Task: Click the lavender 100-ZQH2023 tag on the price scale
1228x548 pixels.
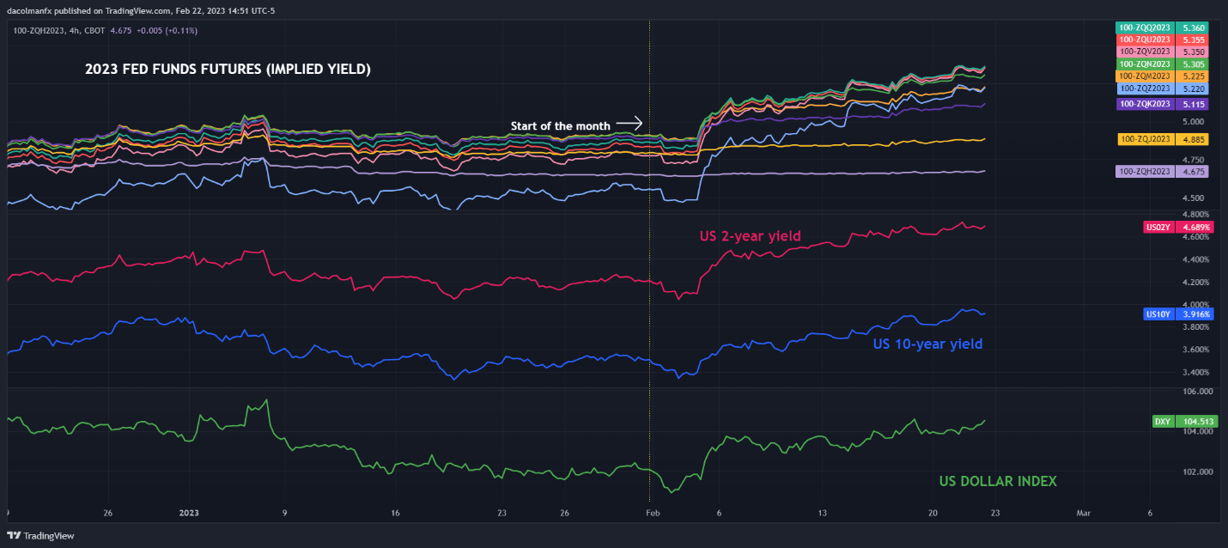Action: 1144,172
